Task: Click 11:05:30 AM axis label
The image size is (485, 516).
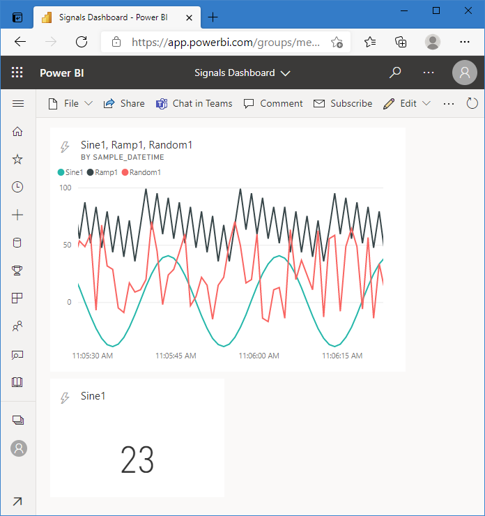Action: (93, 356)
